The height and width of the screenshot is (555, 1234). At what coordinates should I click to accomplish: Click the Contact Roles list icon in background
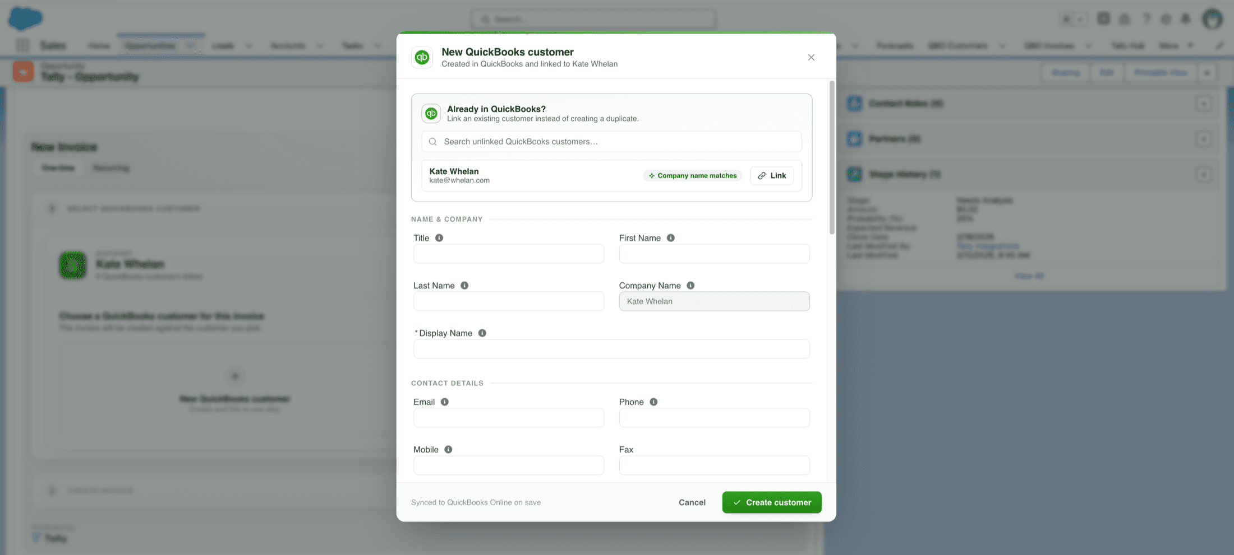[x=854, y=104]
